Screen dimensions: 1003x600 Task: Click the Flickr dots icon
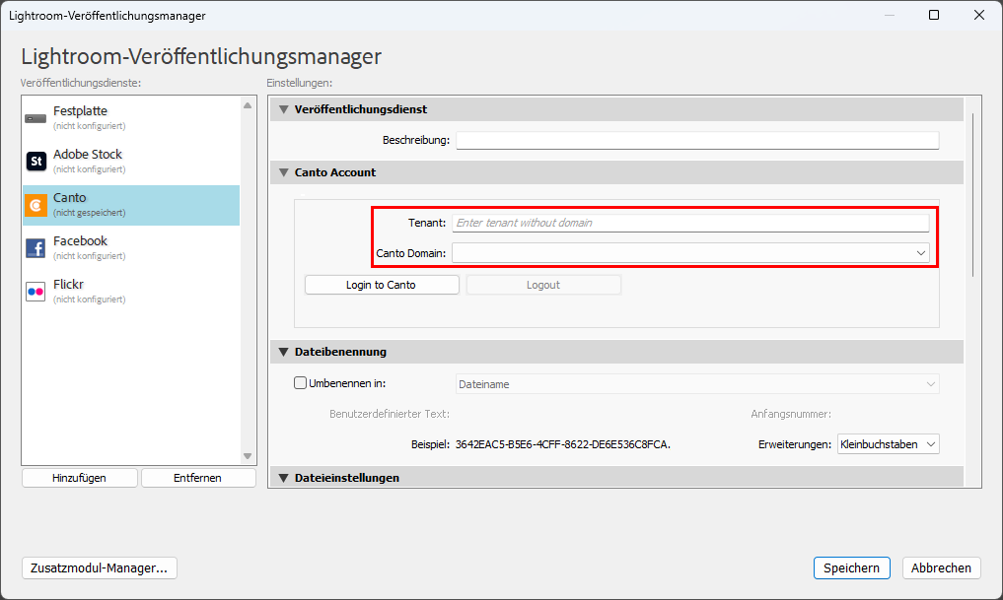(x=36, y=292)
